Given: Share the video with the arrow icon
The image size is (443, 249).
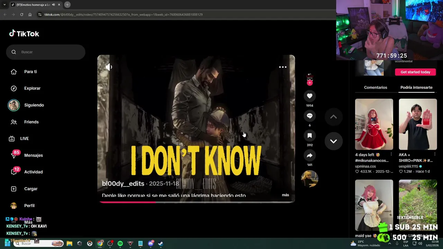Looking at the screenshot, I should pyautogui.click(x=310, y=156).
